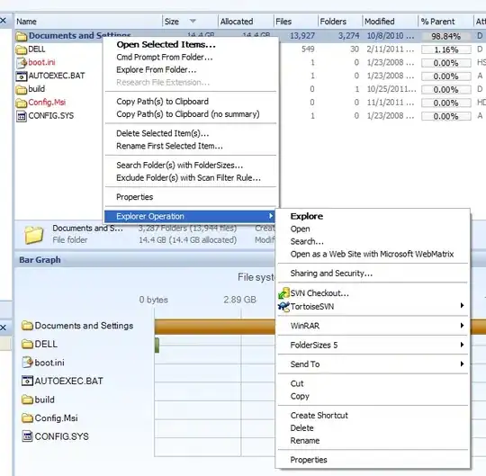This screenshot has width=486, height=476.
Task: Click the build folder icon in file list
Action: click(x=22, y=90)
